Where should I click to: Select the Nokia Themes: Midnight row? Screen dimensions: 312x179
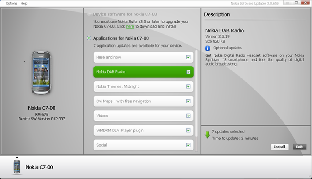click(x=143, y=86)
